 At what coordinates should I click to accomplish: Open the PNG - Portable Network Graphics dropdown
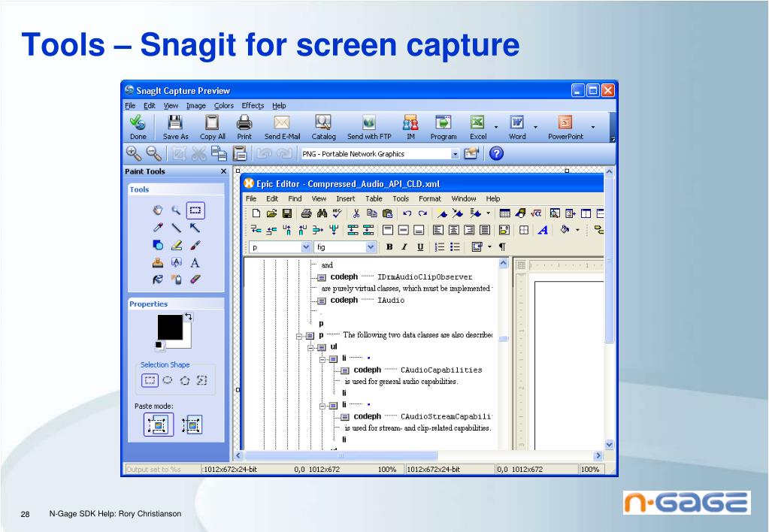pyautogui.click(x=455, y=154)
